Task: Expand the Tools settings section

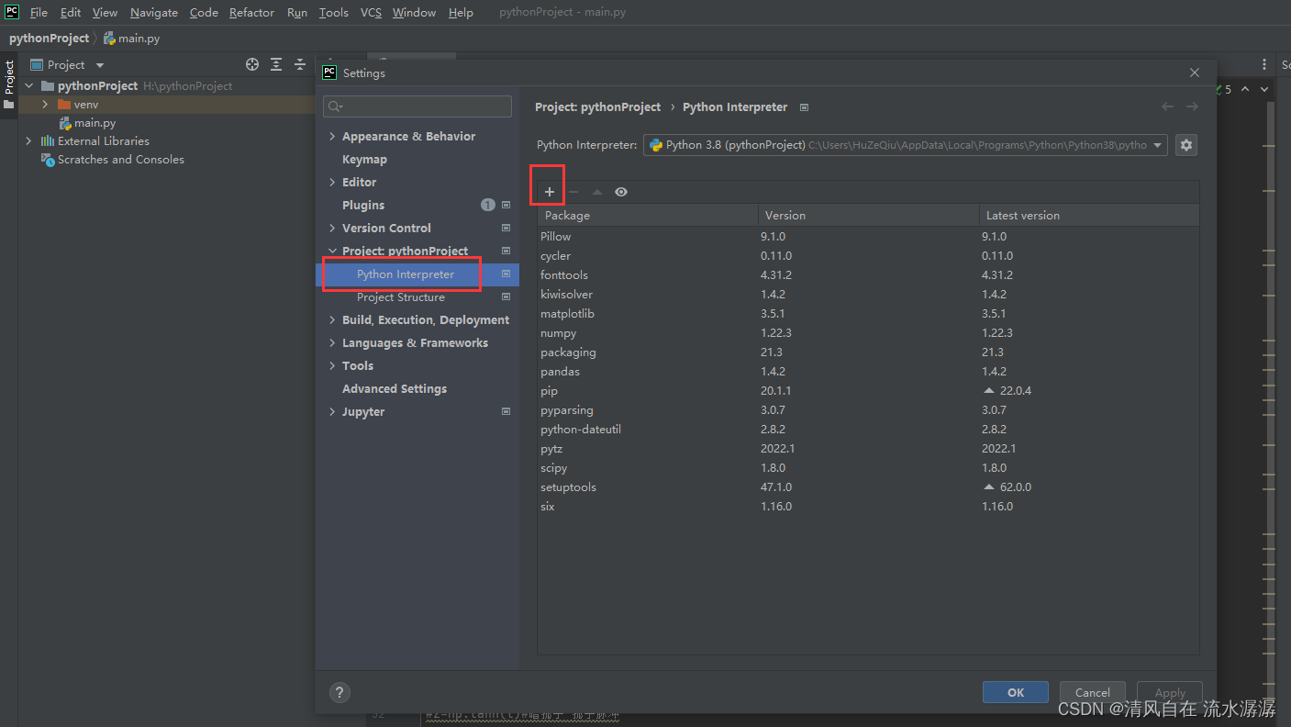Action: pyautogui.click(x=332, y=365)
